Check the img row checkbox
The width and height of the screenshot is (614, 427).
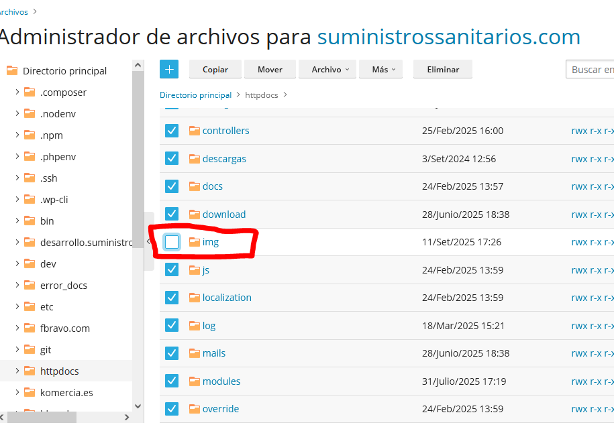172,241
